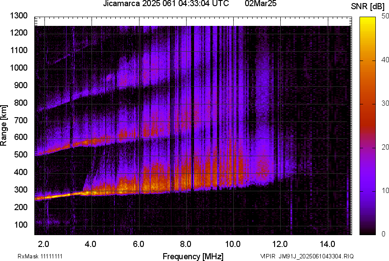This screenshot has width=389, height=261.
Task: Click the colorbar tick label 30
Action: pyautogui.click(x=385, y=104)
